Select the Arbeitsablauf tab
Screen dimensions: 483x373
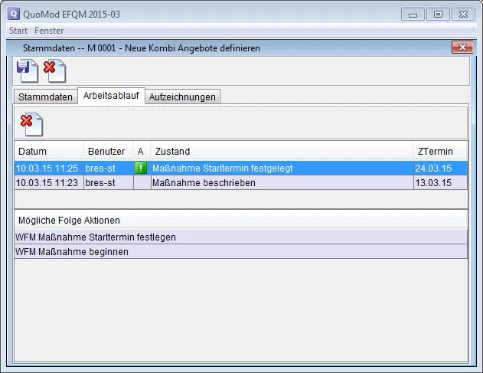(x=111, y=97)
